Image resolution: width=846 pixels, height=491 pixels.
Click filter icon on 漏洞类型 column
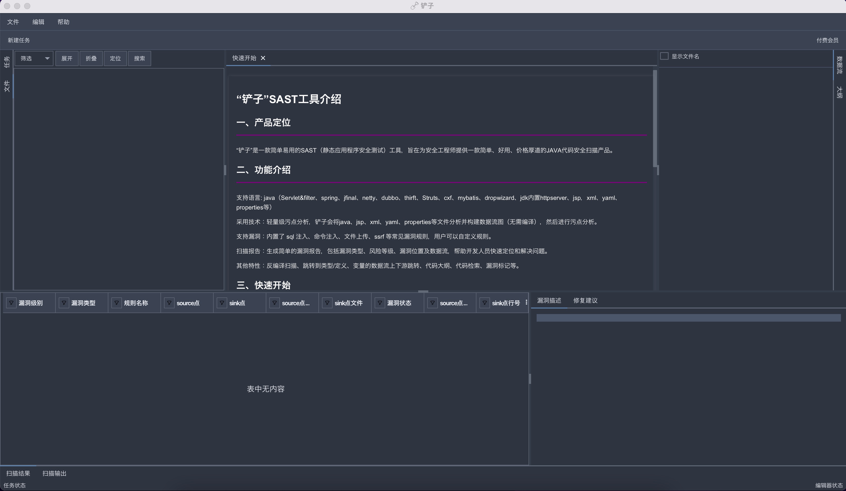click(64, 303)
